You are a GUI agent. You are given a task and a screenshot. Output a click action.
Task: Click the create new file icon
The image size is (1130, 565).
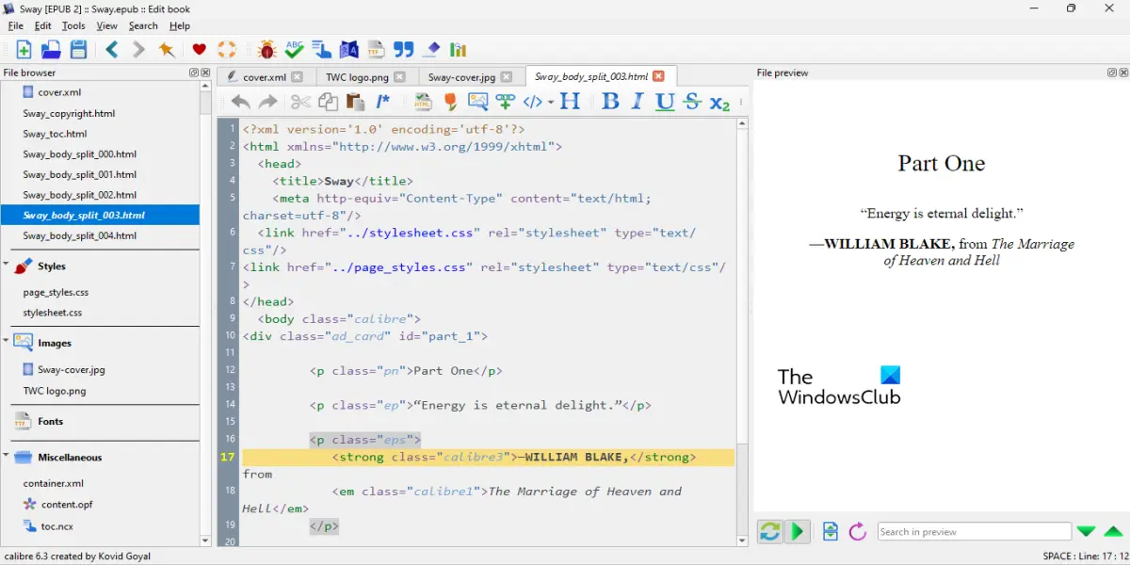pos(24,50)
